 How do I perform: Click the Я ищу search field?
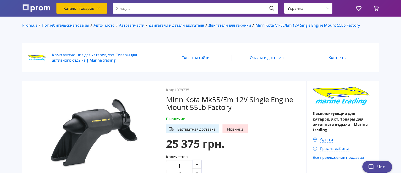190,8
